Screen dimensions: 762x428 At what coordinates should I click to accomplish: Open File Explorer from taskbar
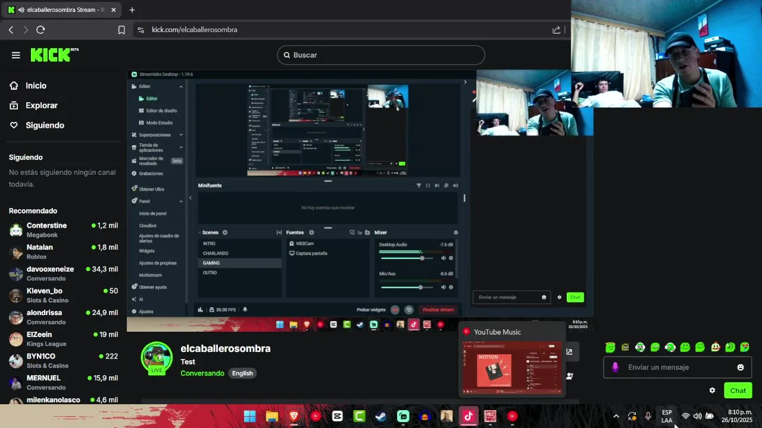271,416
